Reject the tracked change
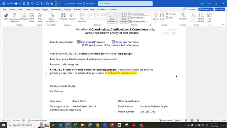 162,17
